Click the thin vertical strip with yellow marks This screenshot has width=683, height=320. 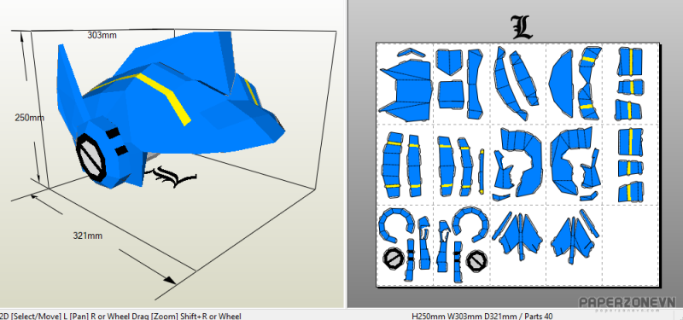coord(482,172)
